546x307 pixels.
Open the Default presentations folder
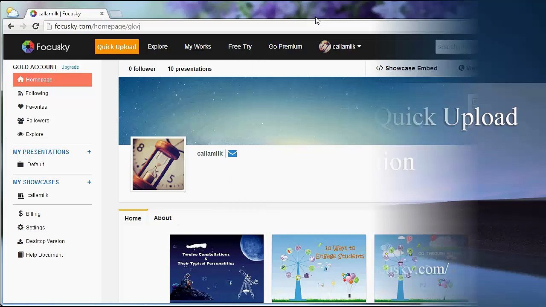[36, 165]
